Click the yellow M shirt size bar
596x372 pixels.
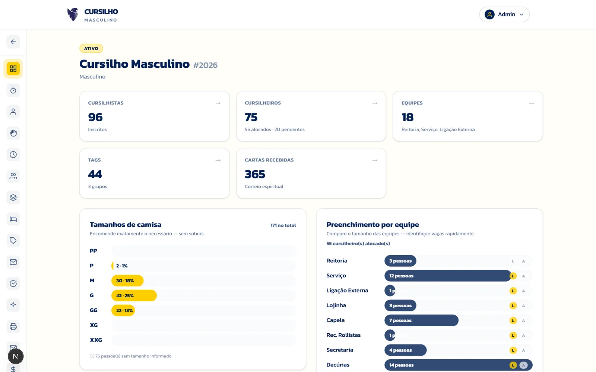coord(127,280)
